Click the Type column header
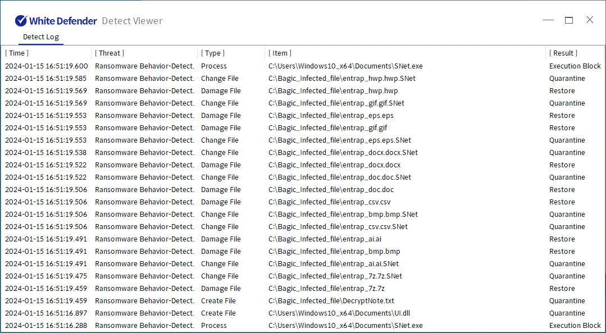Screen dimensions: 606x333 point(213,53)
